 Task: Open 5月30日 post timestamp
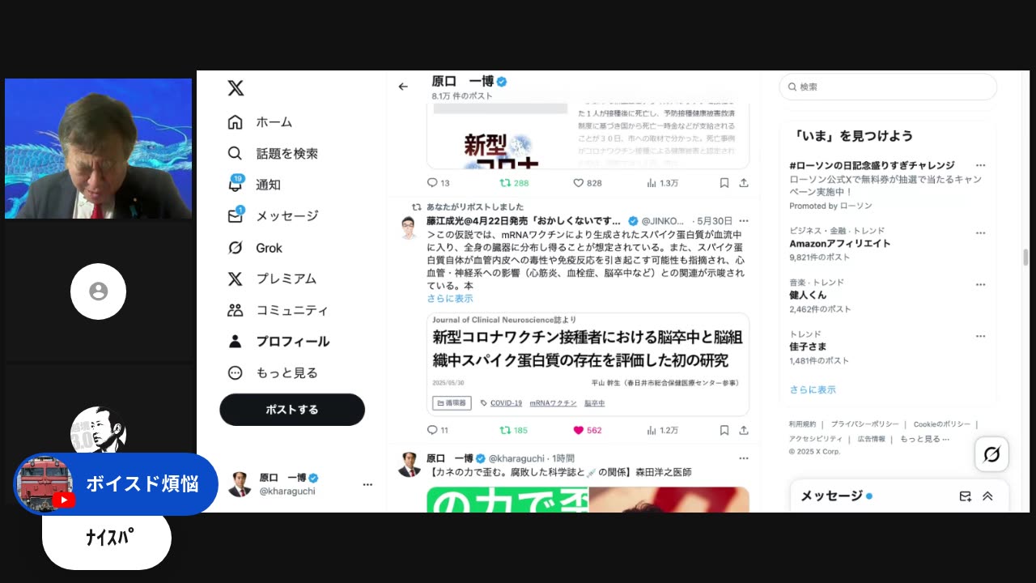(715, 221)
